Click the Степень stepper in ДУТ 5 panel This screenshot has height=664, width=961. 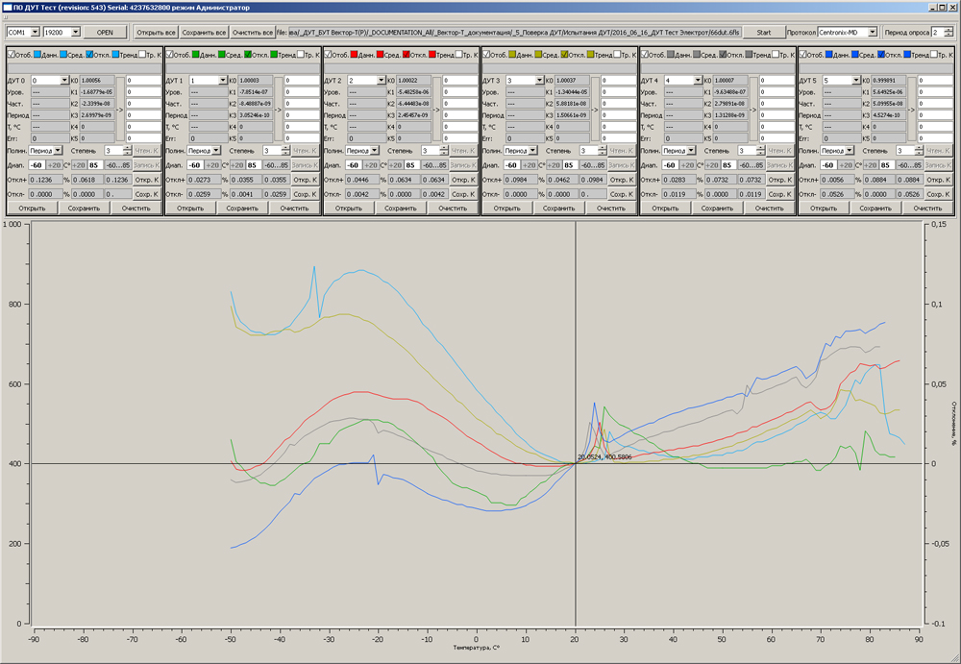[919, 150]
